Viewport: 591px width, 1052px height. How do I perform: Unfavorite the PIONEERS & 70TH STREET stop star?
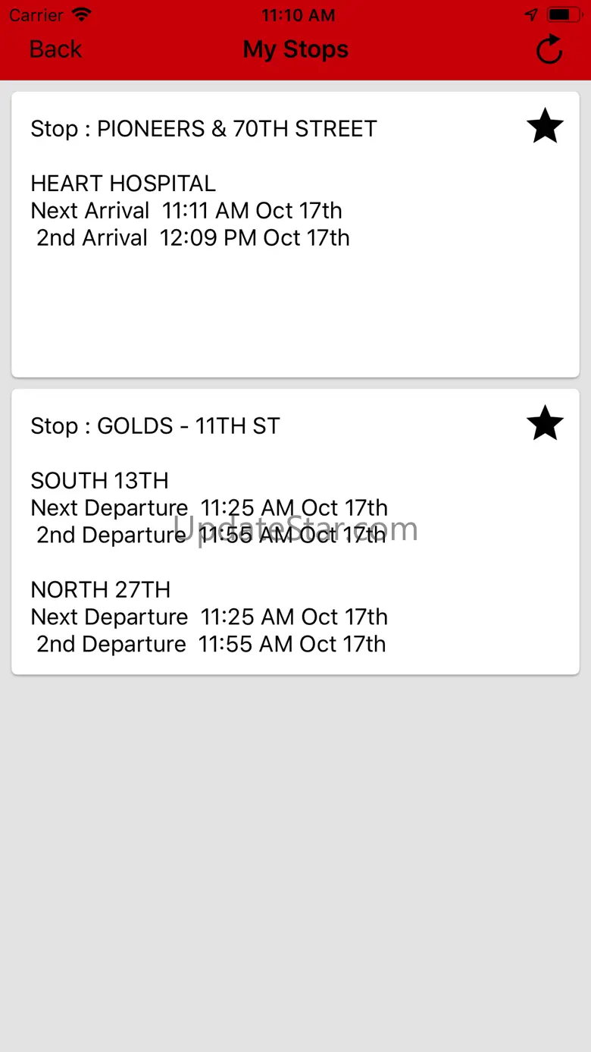pos(545,126)
